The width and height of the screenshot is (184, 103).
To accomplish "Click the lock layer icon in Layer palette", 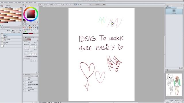I will (12, 31).
